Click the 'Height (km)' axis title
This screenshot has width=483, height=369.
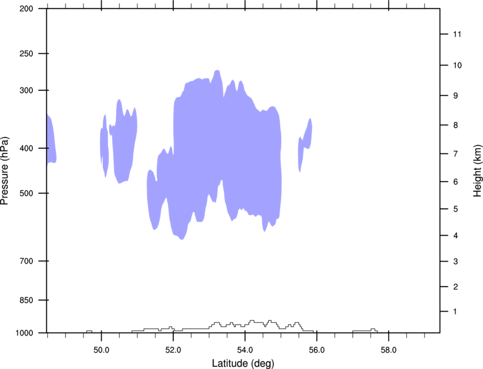pos(477,171)
